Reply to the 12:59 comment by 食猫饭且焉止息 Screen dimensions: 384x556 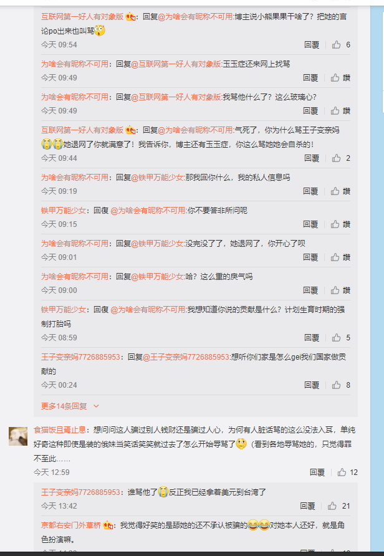click(x=317, y=472)
